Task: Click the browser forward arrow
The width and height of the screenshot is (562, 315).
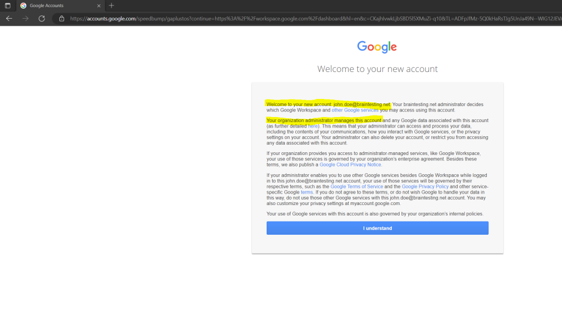Action: click(x=25, y=18)
